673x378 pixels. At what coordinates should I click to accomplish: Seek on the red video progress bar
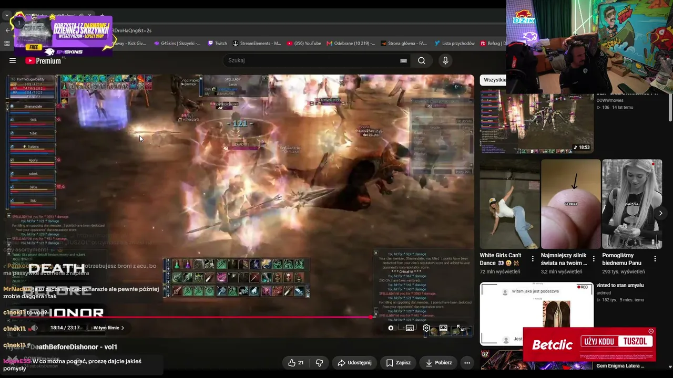point(189,317)
